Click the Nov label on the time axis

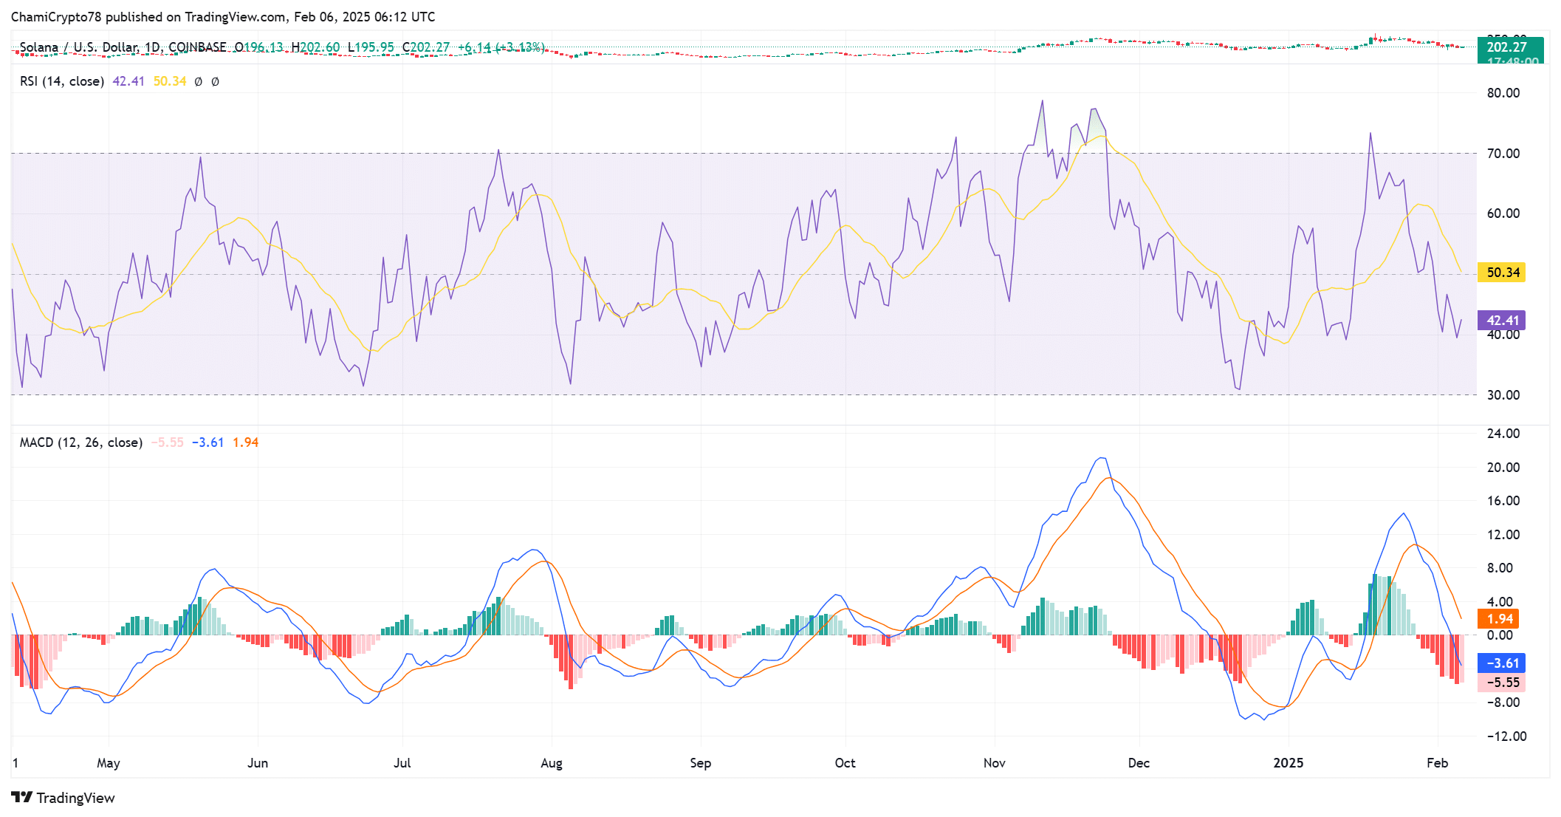pos(994,763)
